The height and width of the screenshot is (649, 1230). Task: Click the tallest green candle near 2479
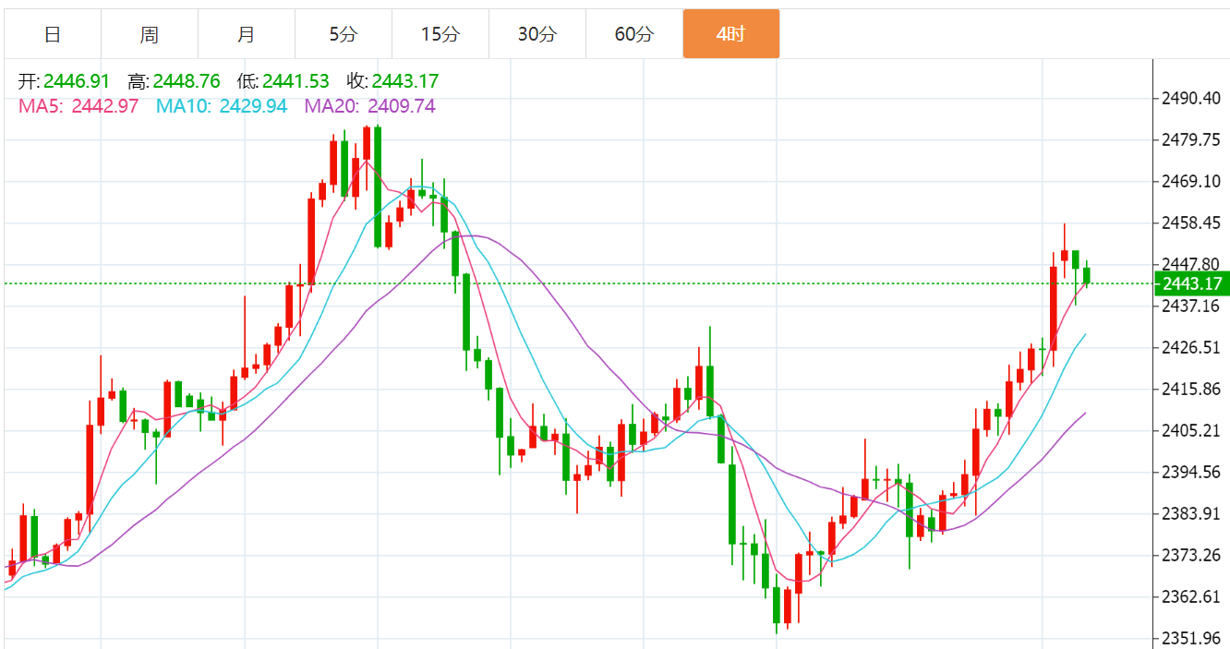378,187
